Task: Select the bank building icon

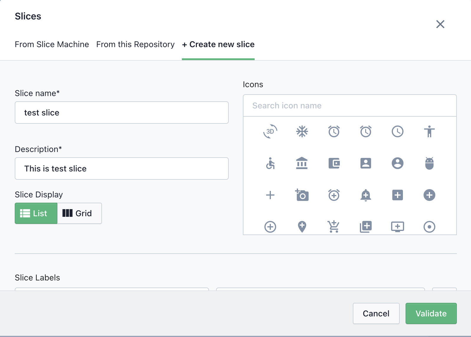Action: 302,163
